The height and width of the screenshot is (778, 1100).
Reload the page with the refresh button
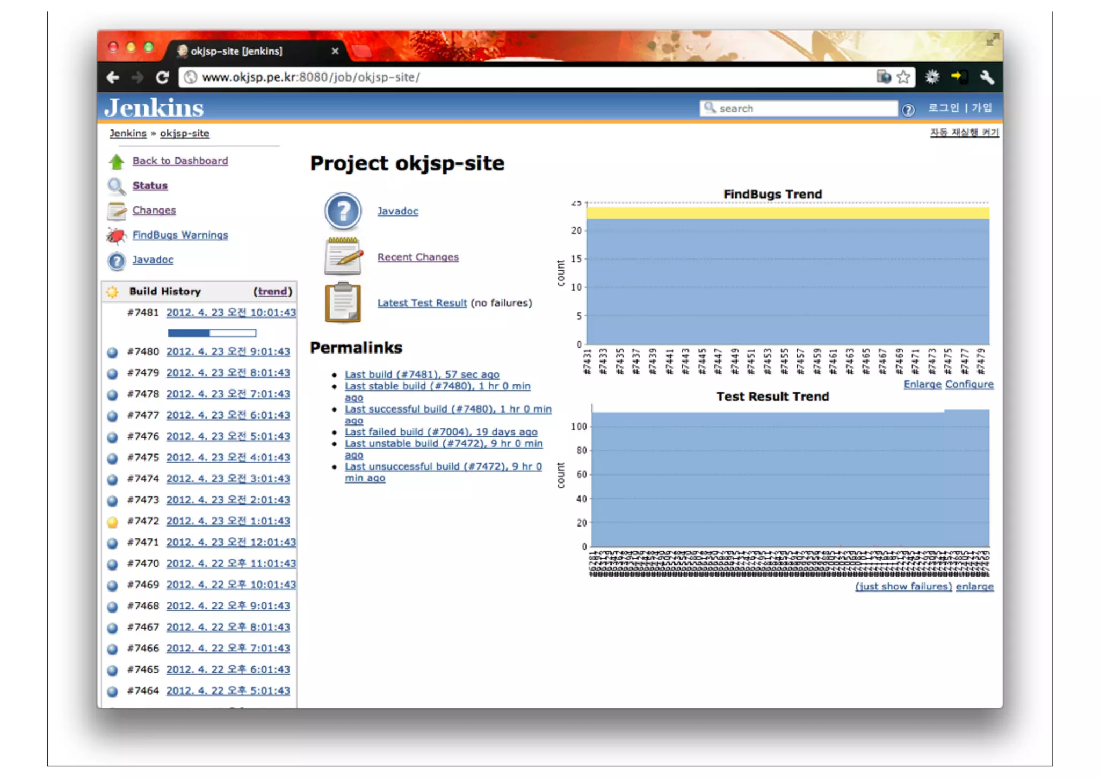click(x=162, y=77)
